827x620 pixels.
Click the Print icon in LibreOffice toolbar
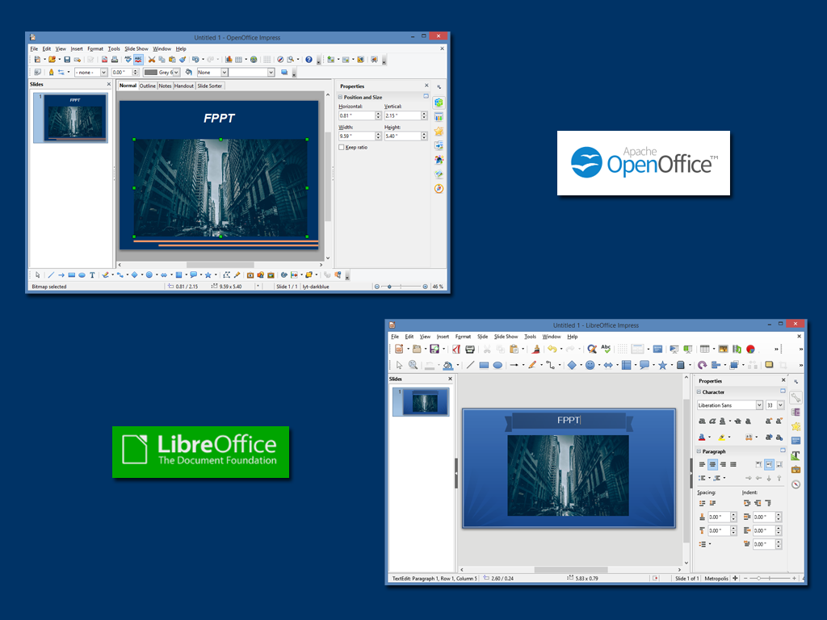pyautogui.click(x=469, y=349)
